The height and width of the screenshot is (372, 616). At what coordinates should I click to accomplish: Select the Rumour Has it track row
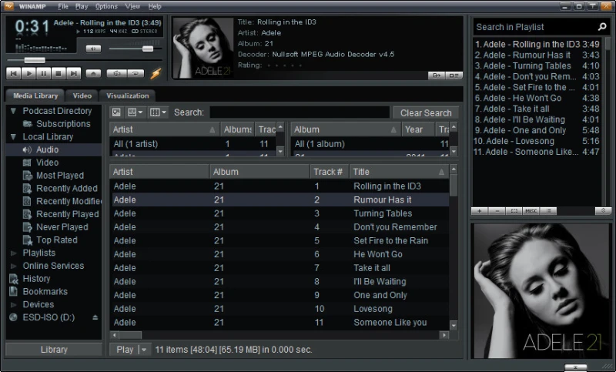[x=280, y=200]
